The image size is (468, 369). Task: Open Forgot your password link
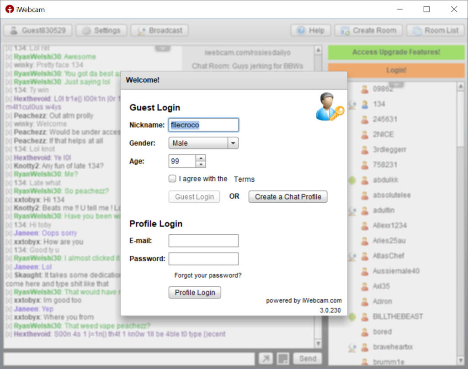[208, 275]
